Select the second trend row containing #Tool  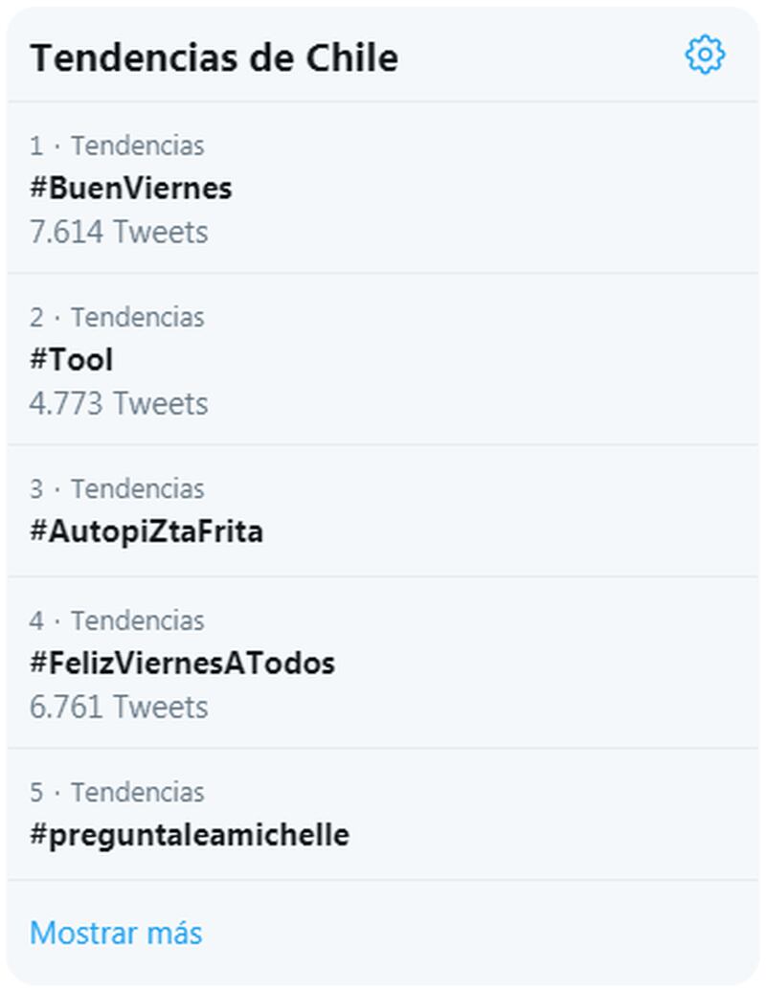(383, 359)
